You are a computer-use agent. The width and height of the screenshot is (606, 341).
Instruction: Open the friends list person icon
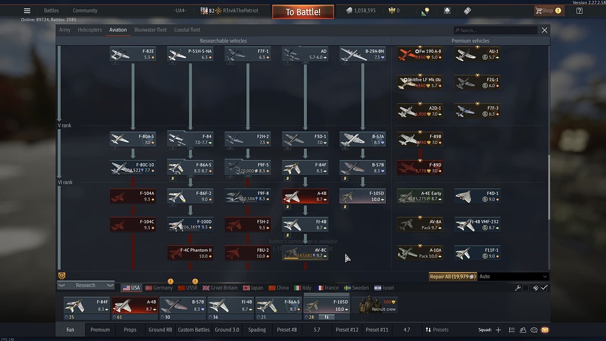[523, 330]
